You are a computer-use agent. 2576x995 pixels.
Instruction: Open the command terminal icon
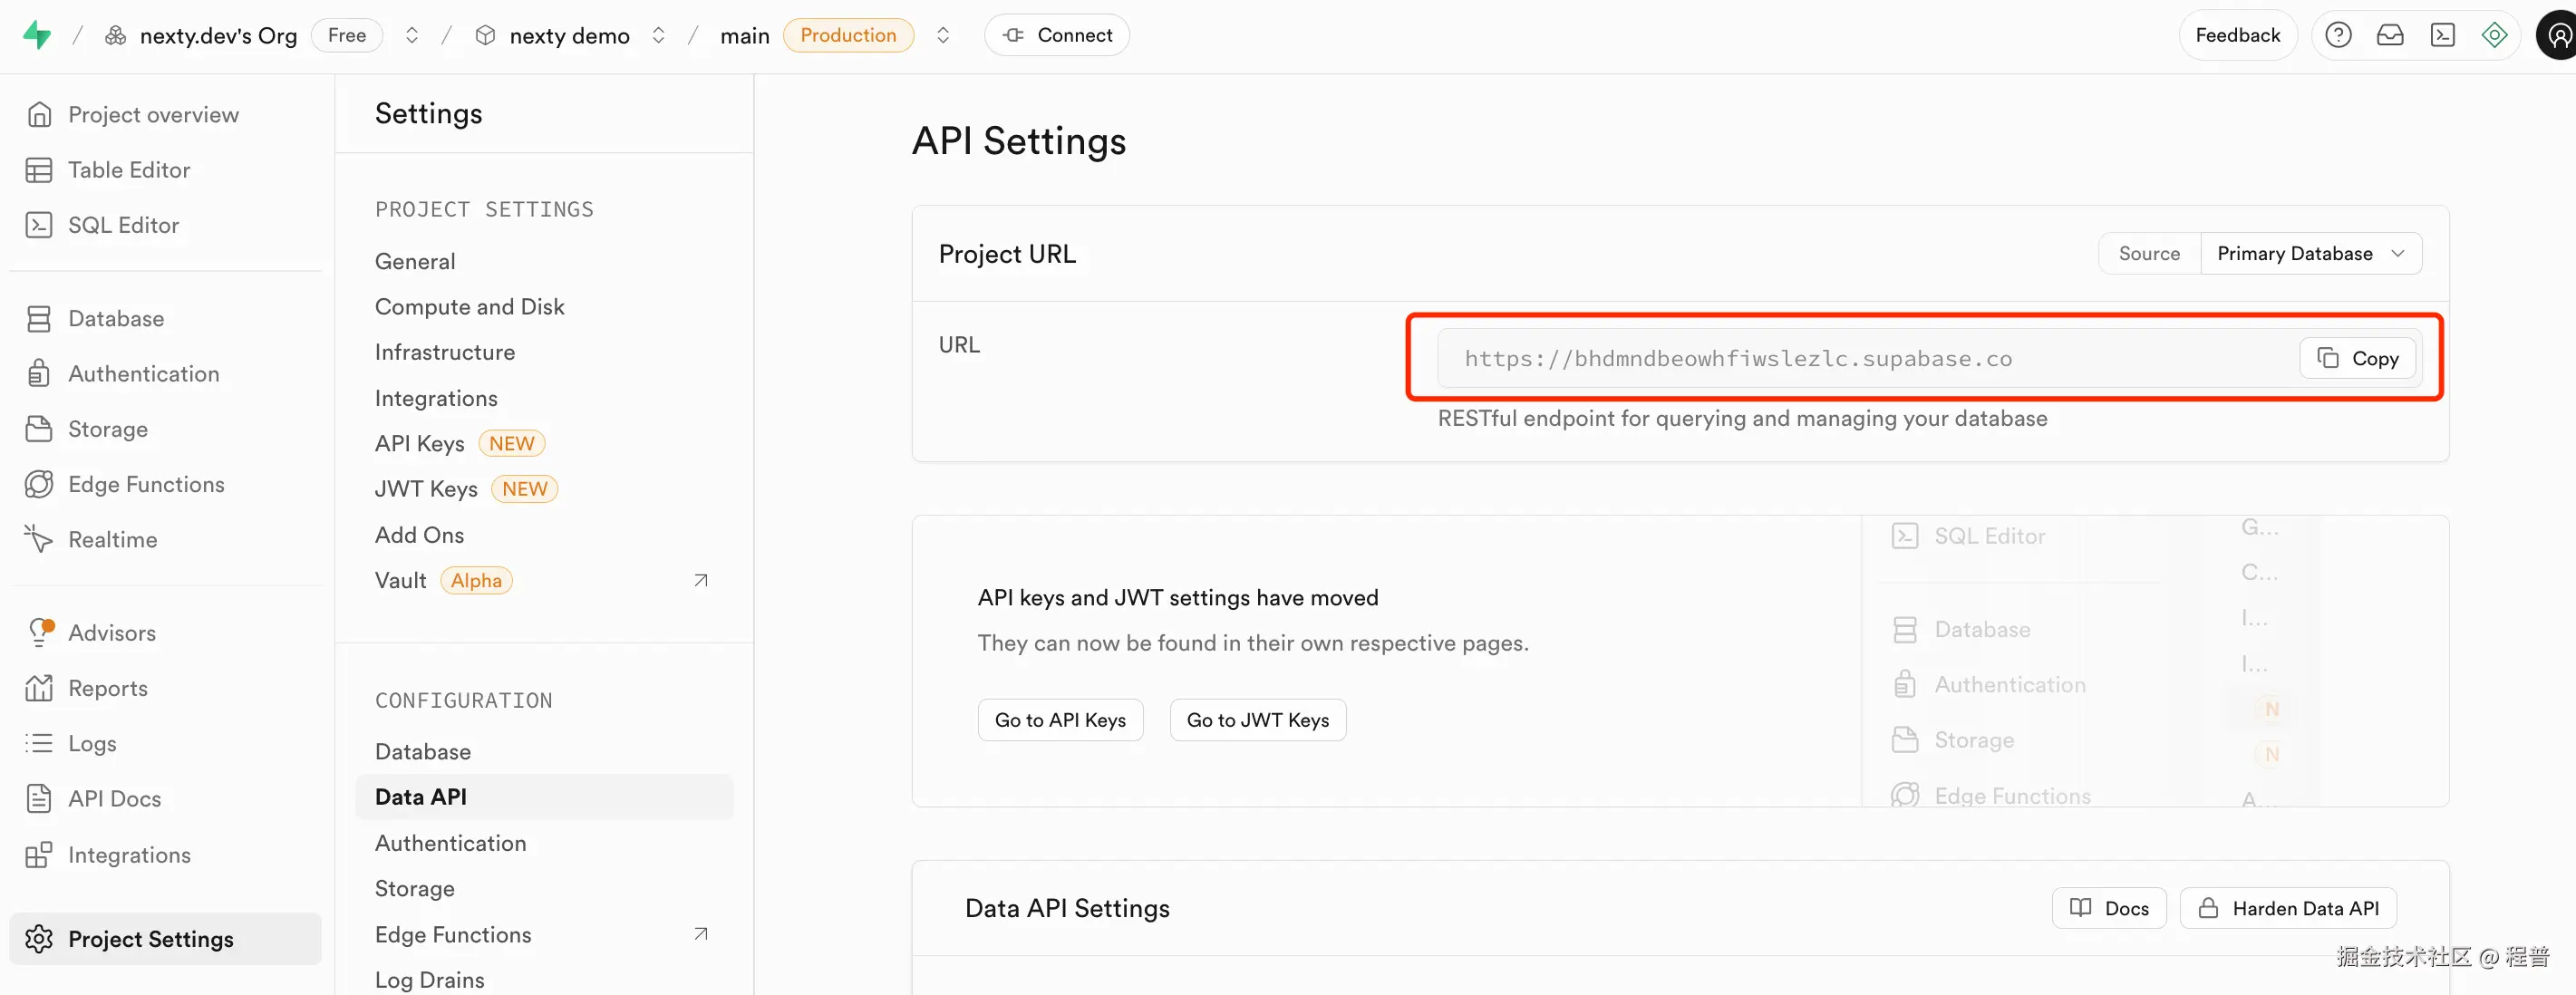point(2443,34)
